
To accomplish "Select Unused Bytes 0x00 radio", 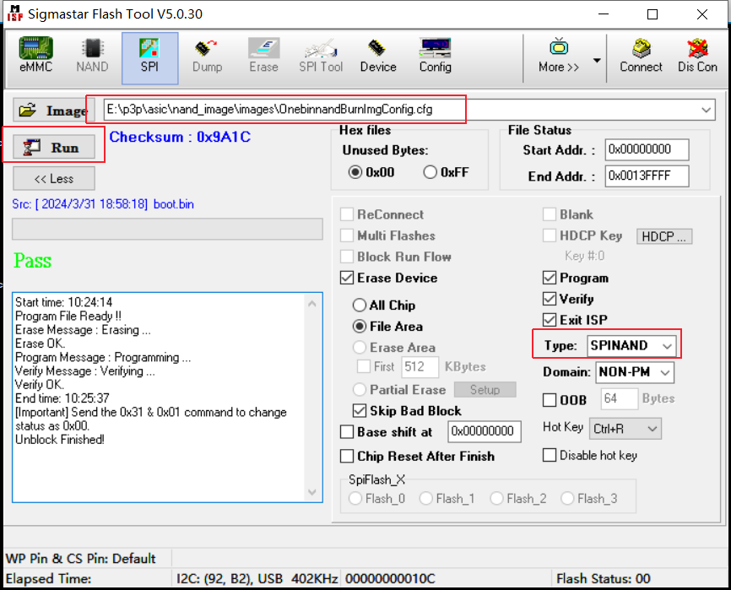I will [x=355, y=172].
